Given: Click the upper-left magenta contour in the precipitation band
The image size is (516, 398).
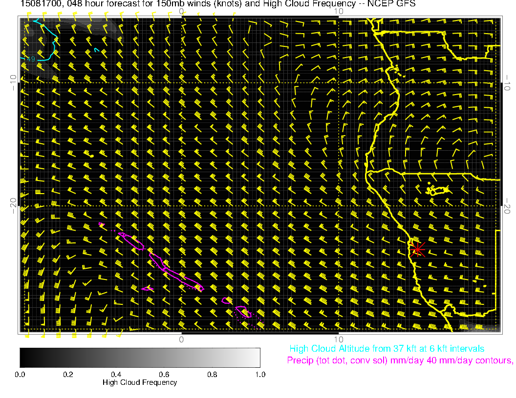Looking at the screenshot, I should point(131,241).
